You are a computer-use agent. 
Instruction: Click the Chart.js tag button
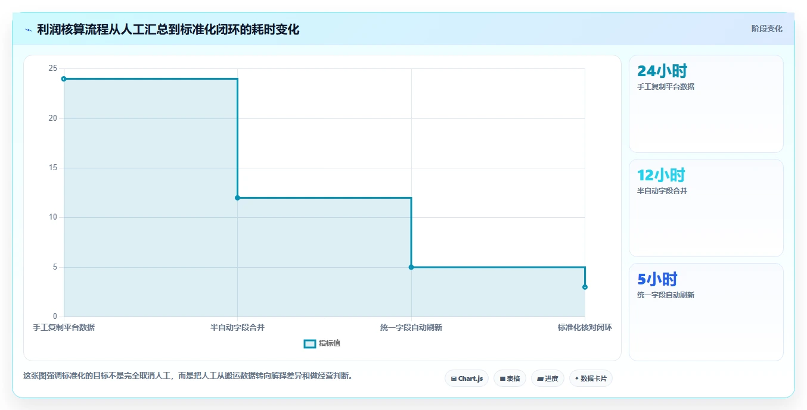[467, 378]
